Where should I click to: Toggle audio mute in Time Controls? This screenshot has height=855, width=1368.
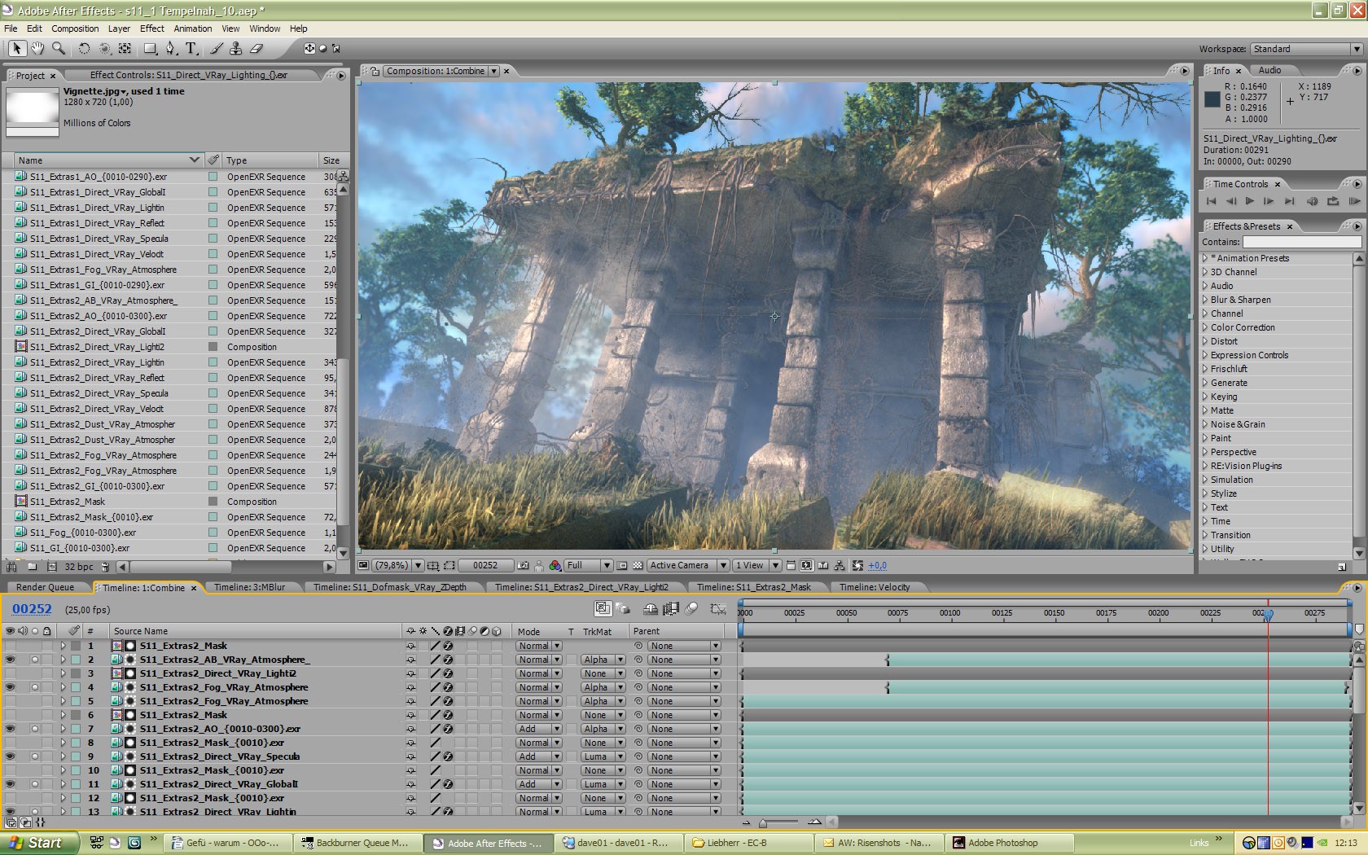(x=1312, y=200)
